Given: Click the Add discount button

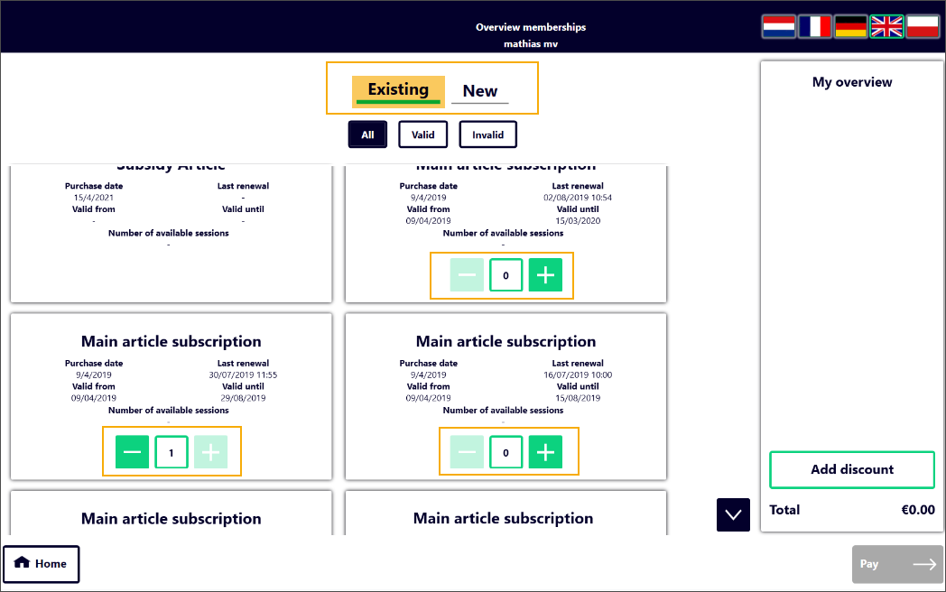Looking at the screenshot, I should (x=851, y=469).
